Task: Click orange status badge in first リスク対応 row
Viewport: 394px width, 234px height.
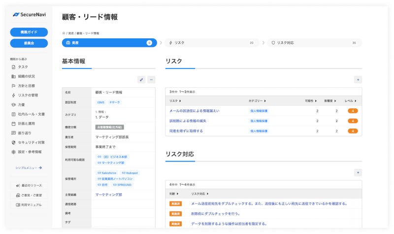Action: [x=175, y=203]
